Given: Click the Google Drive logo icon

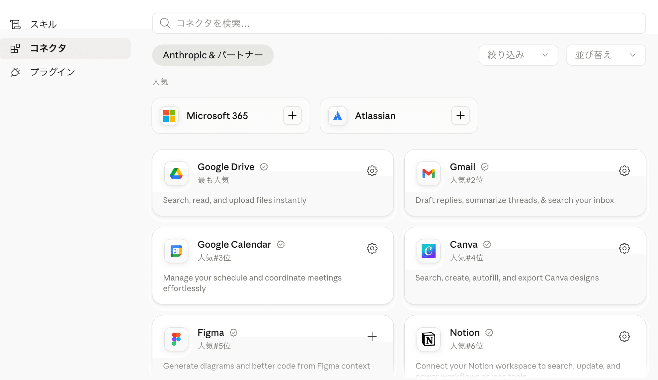Looking at the screenshot, I should 176,173.
